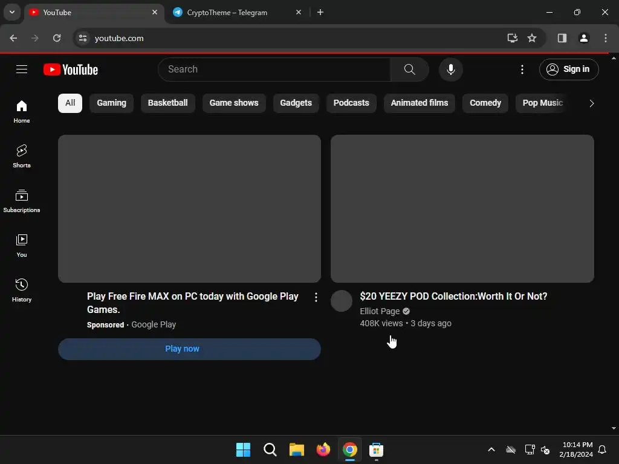
Task: Open Chrome side panel
Action: tap(562, 38)
